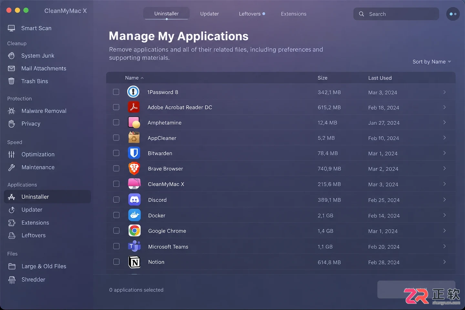Select the Maintenance wrench icon
Screen dimensions: 465x310
click(12, 167)
